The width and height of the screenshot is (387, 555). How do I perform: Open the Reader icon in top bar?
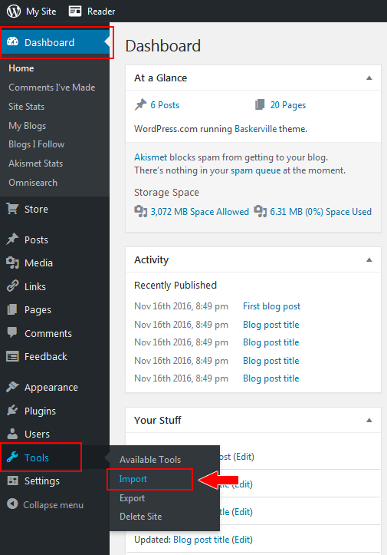(x=74, y=12)
